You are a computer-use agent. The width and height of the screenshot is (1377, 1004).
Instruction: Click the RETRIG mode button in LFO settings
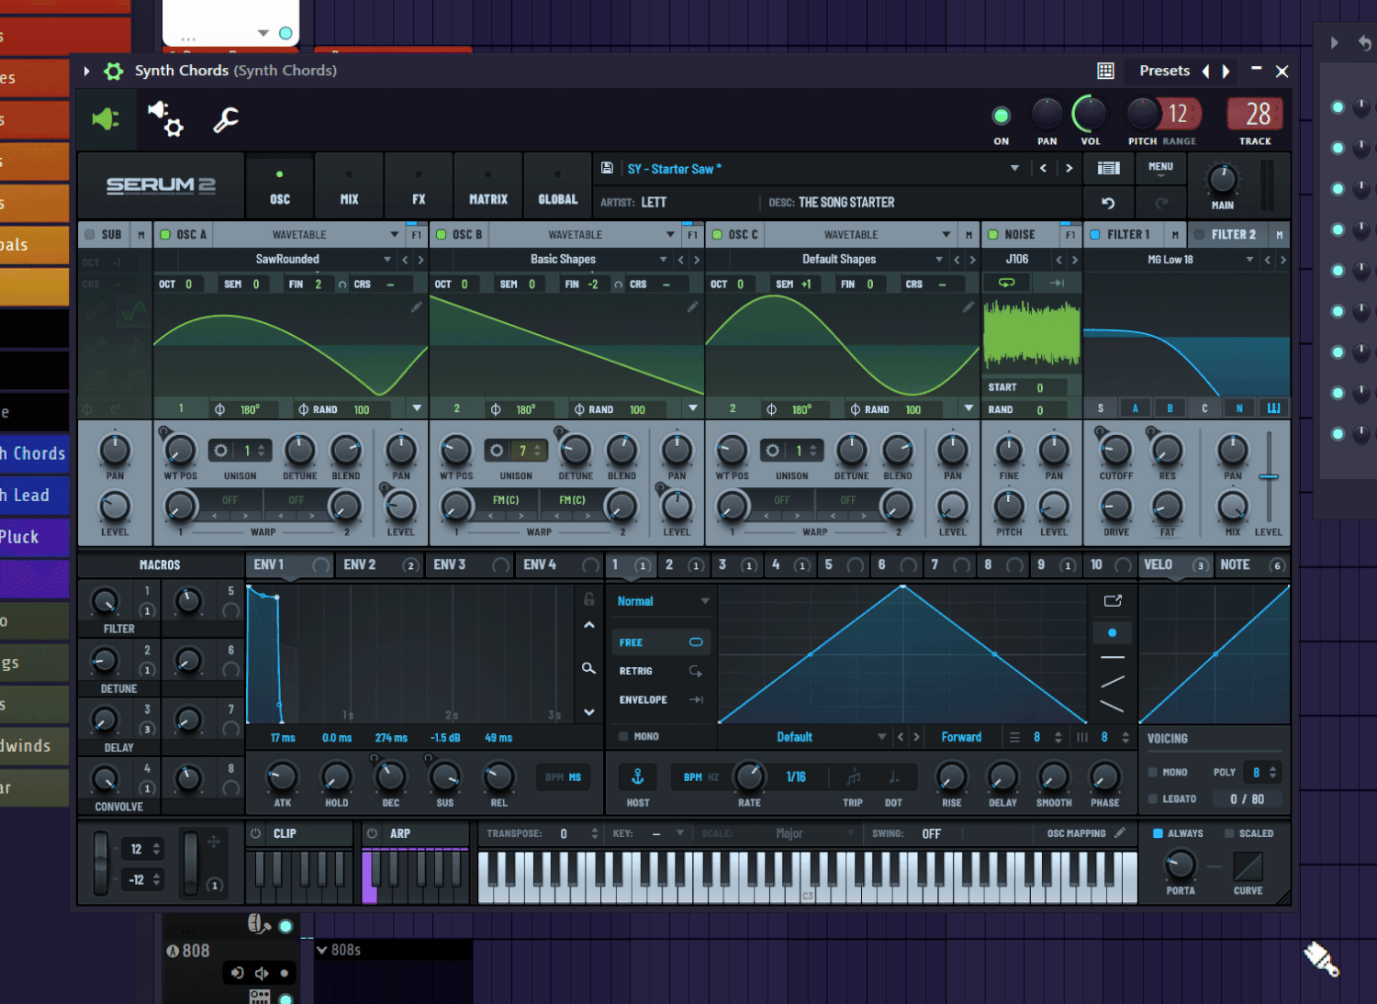635,671
